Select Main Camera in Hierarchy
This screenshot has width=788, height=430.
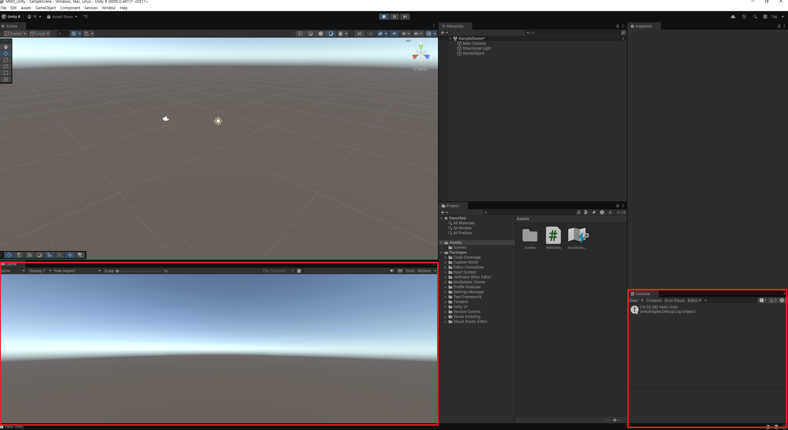pos(474,44)
